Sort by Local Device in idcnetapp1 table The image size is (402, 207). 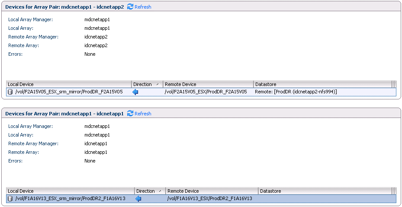[x=70, y=191]
